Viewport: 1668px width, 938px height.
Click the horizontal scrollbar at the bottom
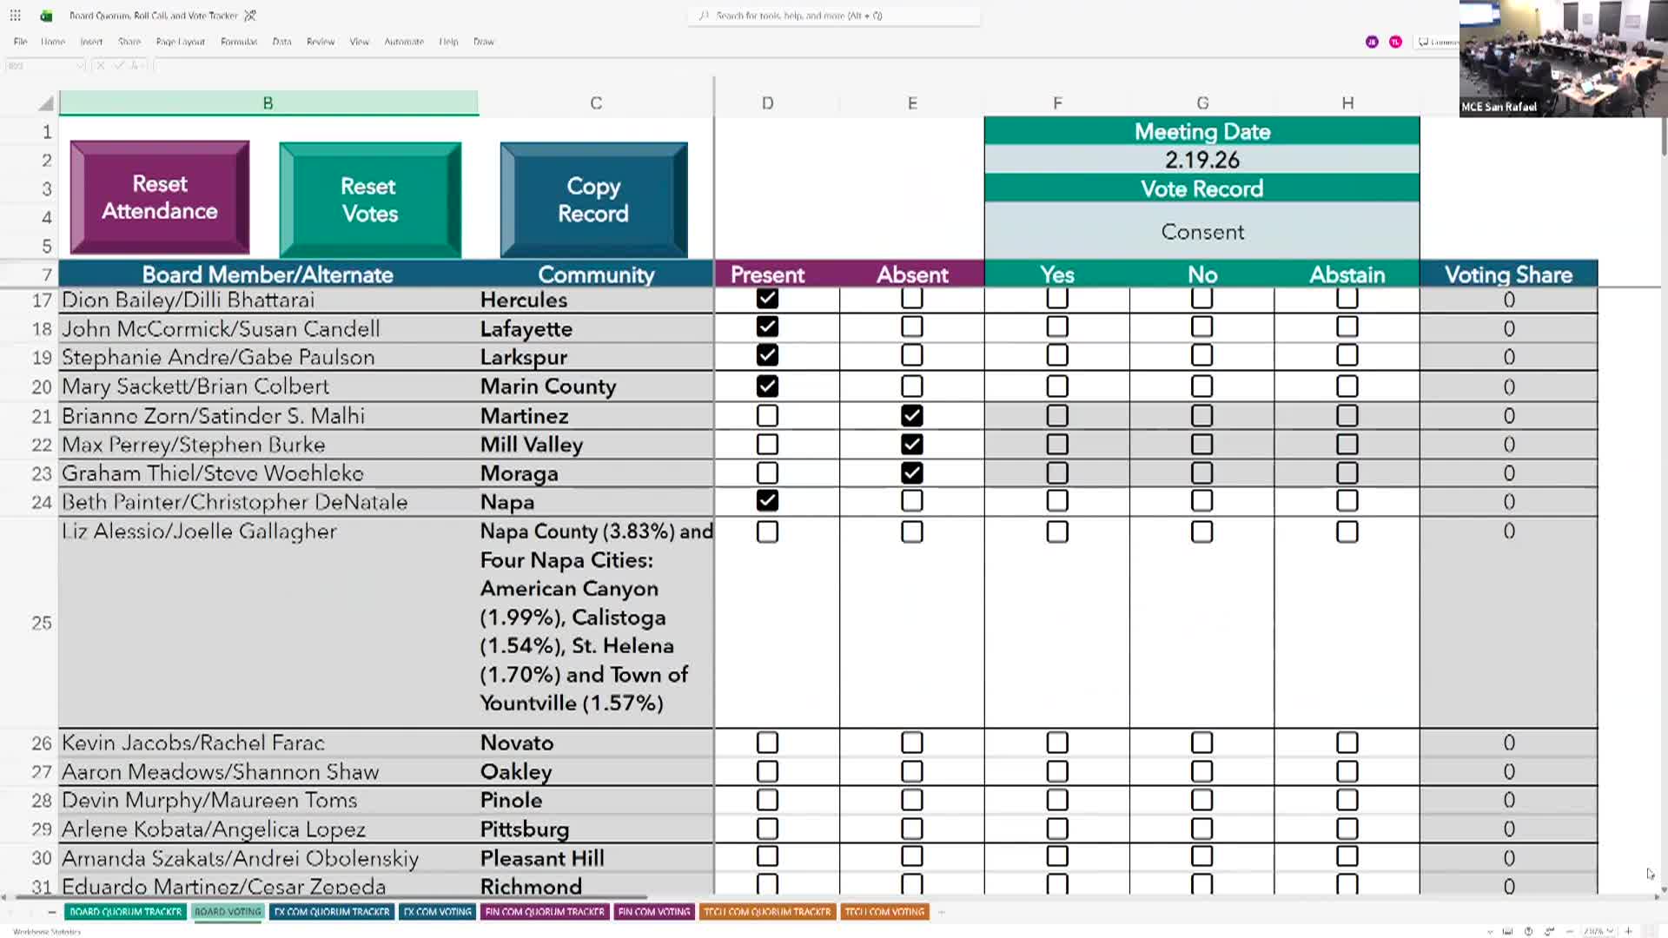330,897
